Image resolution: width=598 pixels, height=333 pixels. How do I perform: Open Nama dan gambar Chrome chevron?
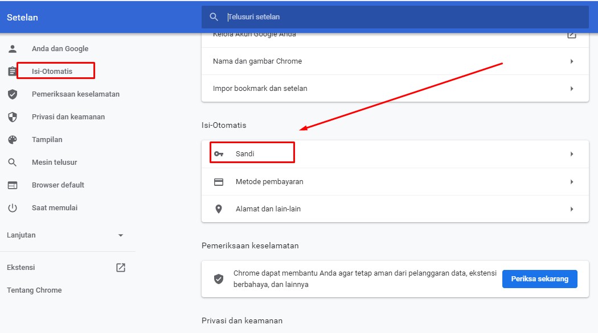(x=572, y=61)
